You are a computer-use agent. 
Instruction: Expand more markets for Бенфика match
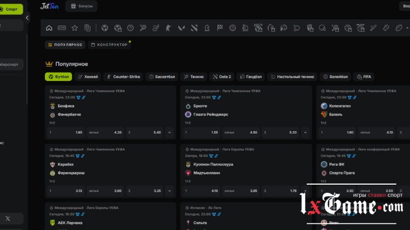pyautogui.click(x=170, y=132)
